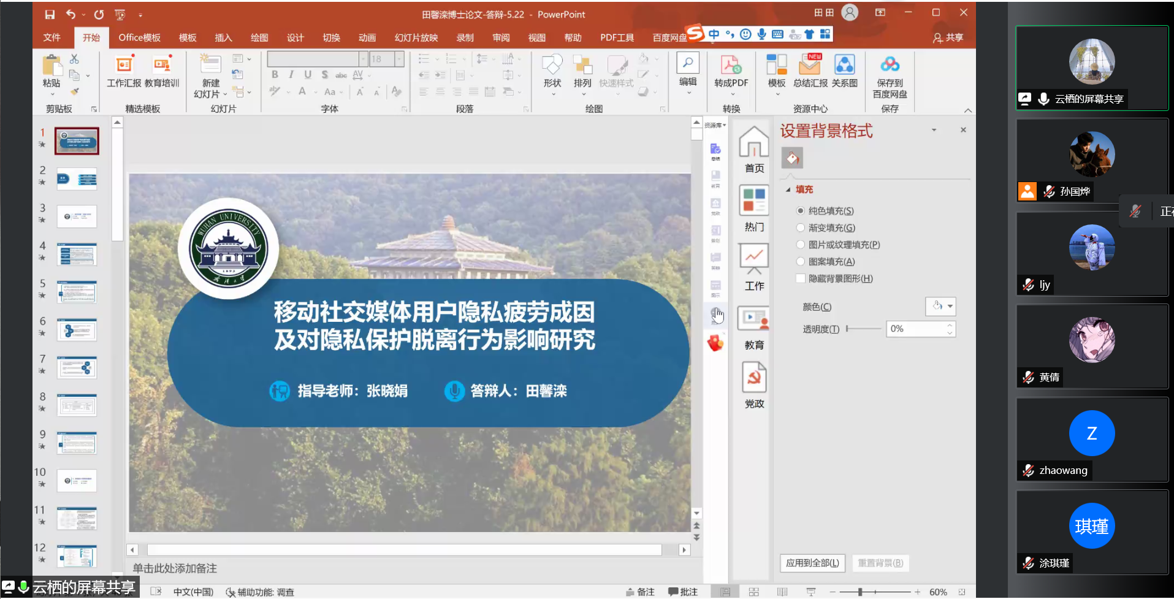Select 图案填充 radio option
1174x599 pixels.
801,262
